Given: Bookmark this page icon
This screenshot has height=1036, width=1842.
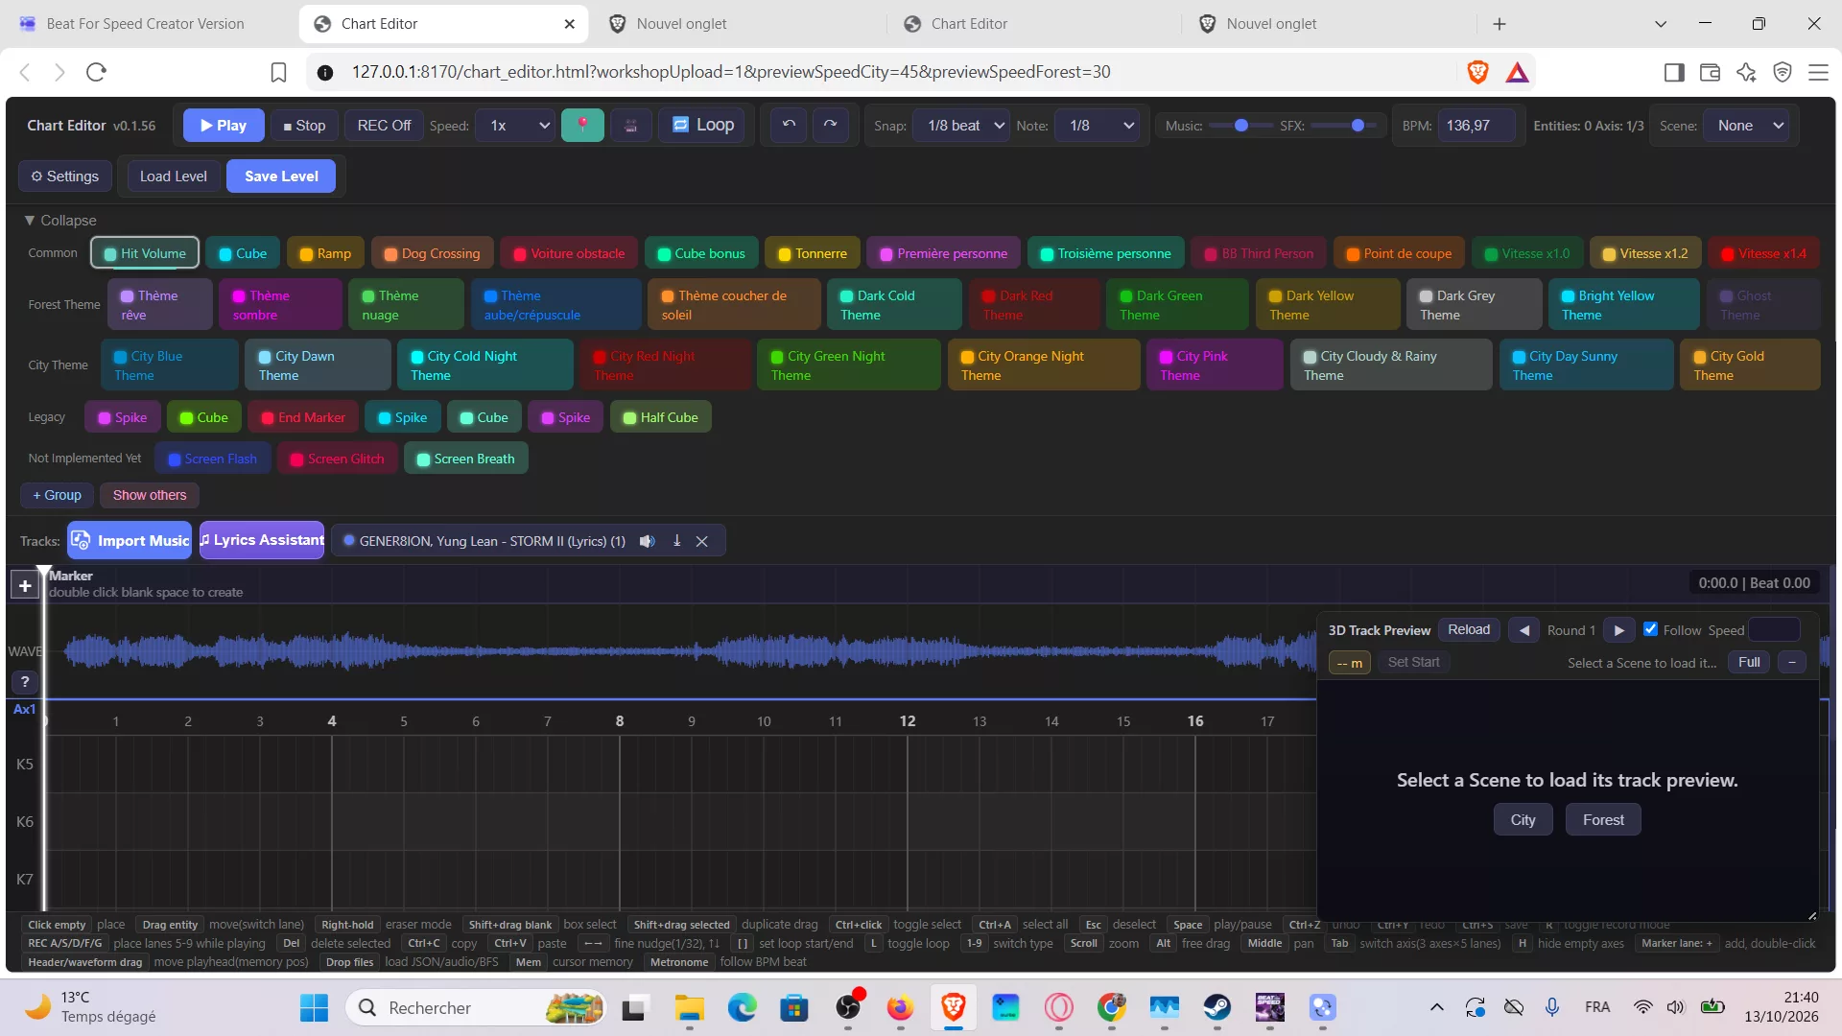Looking at the screenshot, I should point(278,72).
